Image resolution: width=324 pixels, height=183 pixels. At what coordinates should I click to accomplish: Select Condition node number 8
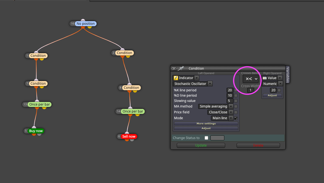coord(131,88)
